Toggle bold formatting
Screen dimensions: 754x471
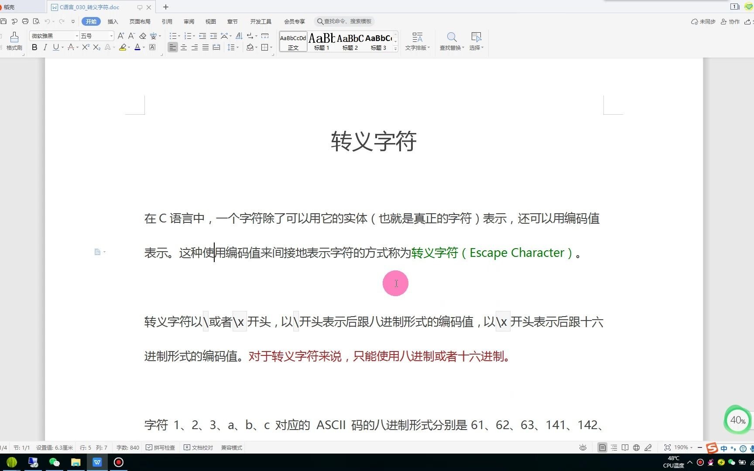34,47
